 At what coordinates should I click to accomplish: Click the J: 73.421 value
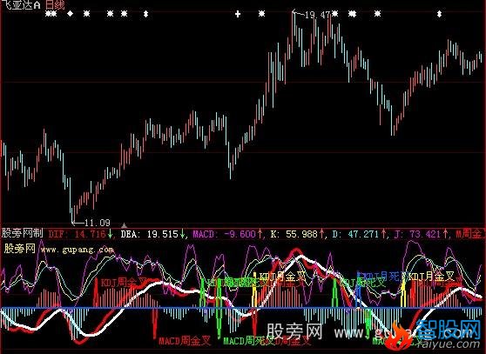[417, 234]
